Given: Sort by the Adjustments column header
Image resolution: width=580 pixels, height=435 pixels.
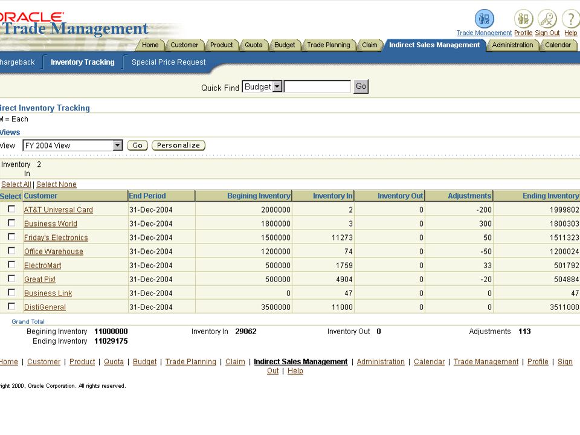Looking at the screenshot, I should click(x=470, y=196).
